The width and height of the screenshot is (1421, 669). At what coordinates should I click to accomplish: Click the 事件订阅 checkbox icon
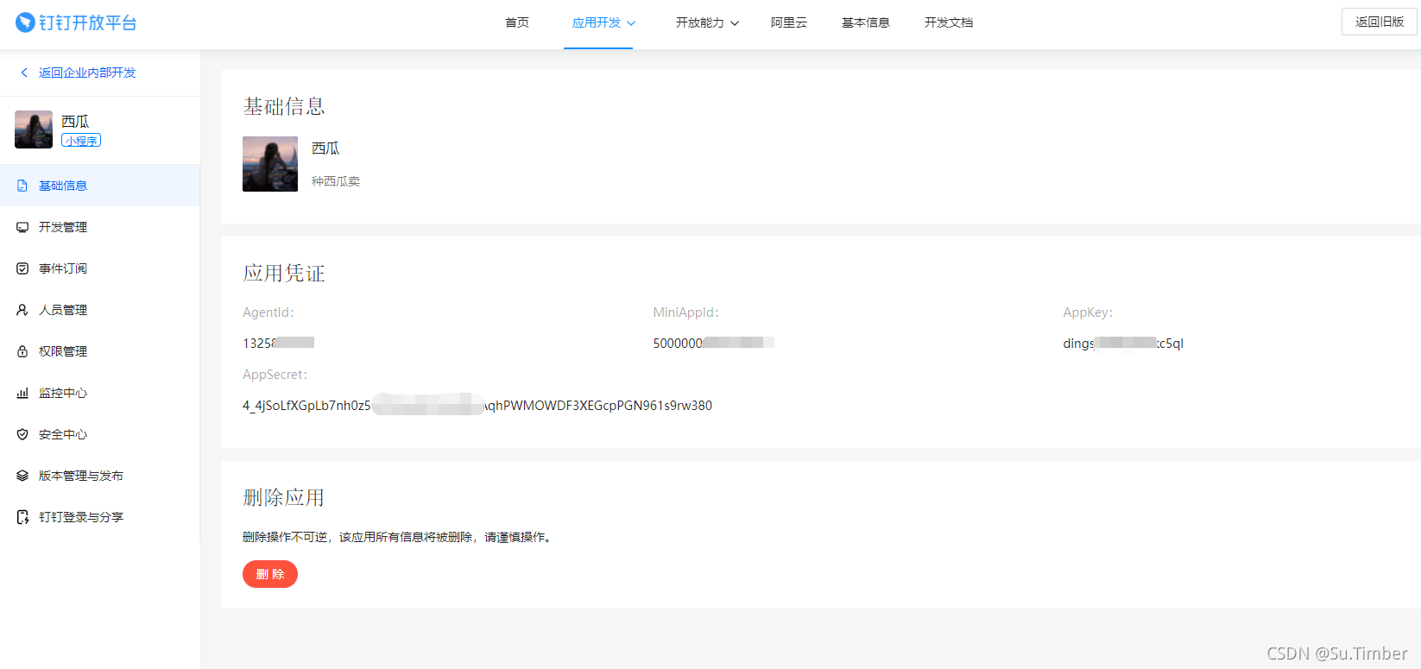point(22,268)
